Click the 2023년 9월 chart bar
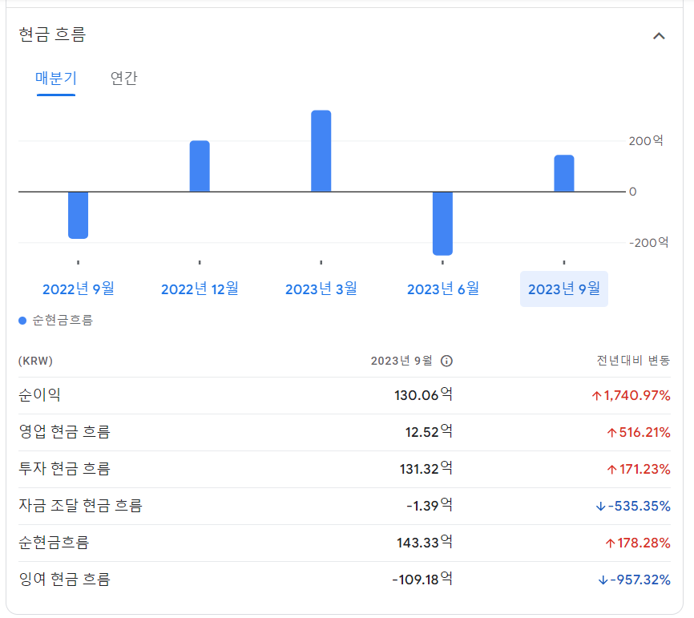Screen dimensions: 694x618 click(x=564, y=173)
